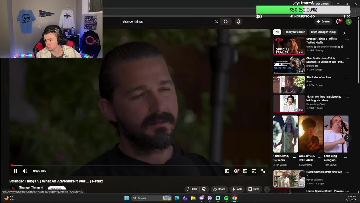Dislike the video

[x=204, y=189]
